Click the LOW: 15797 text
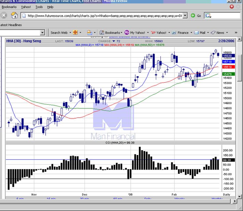The height and width of the screenshot is (211, 243). coord(196,41)
